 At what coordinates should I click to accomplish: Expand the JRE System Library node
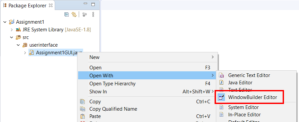[12, 30]
